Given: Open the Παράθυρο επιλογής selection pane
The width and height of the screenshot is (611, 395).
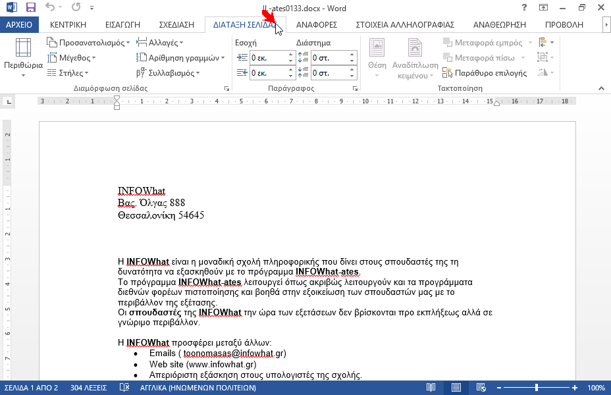Looking at the screenshot, I should pyautogui.click(x=485, y=73).
